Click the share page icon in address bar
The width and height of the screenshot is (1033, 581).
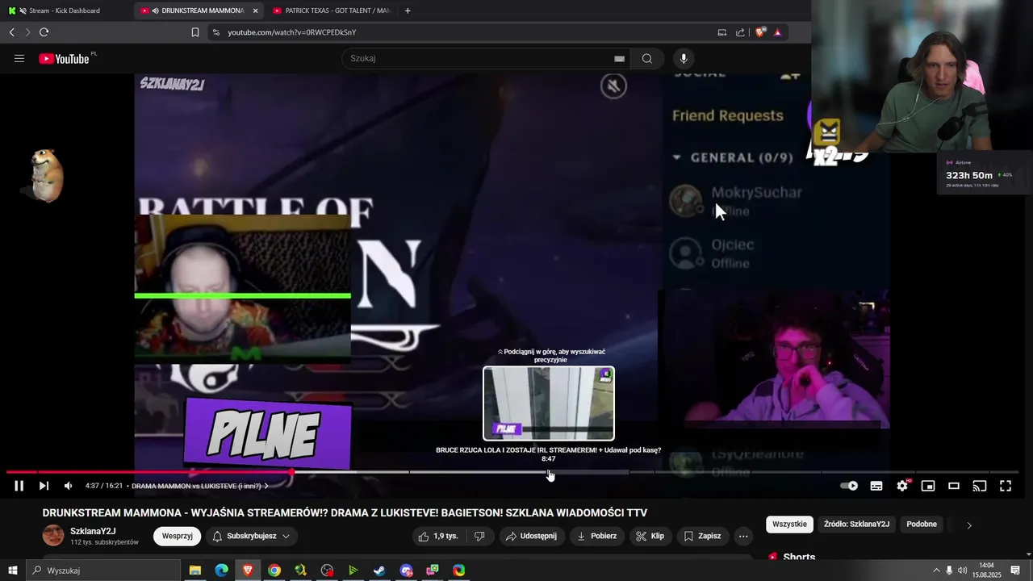[x=741, y=32]
